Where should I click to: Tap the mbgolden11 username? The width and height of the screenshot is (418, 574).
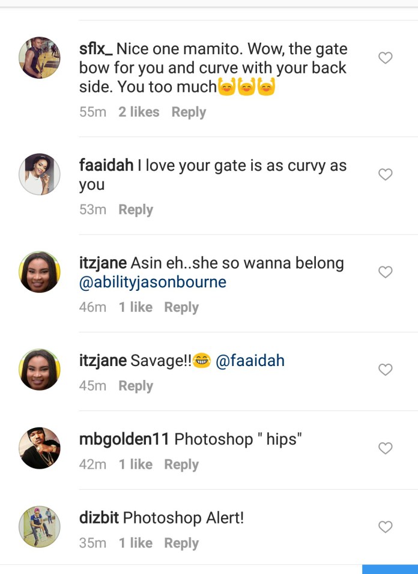pyautogui.click(x=124, y=439)
